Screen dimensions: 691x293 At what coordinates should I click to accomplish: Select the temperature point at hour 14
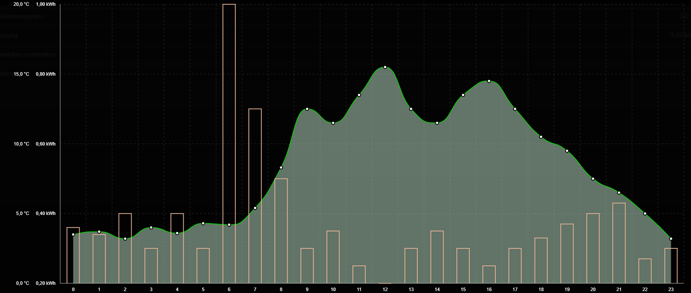pos(437,123)
